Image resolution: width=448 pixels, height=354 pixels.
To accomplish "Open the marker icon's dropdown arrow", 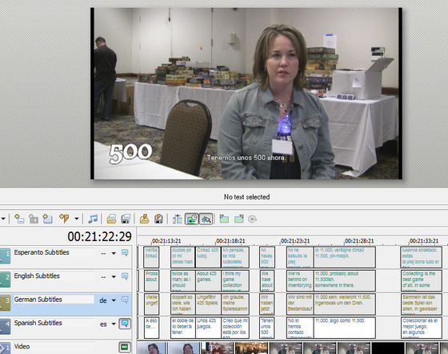I will (77, 219).
